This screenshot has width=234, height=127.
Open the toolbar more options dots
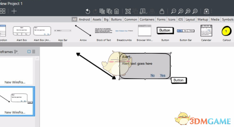[212, 11]
